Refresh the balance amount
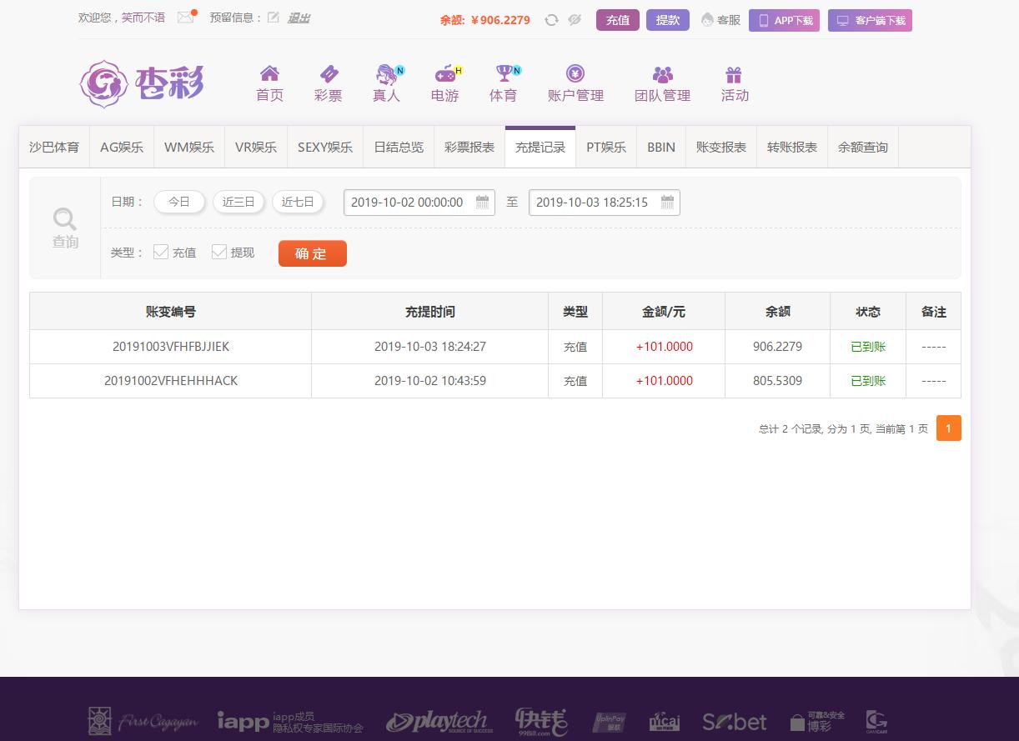 (551, 20)
